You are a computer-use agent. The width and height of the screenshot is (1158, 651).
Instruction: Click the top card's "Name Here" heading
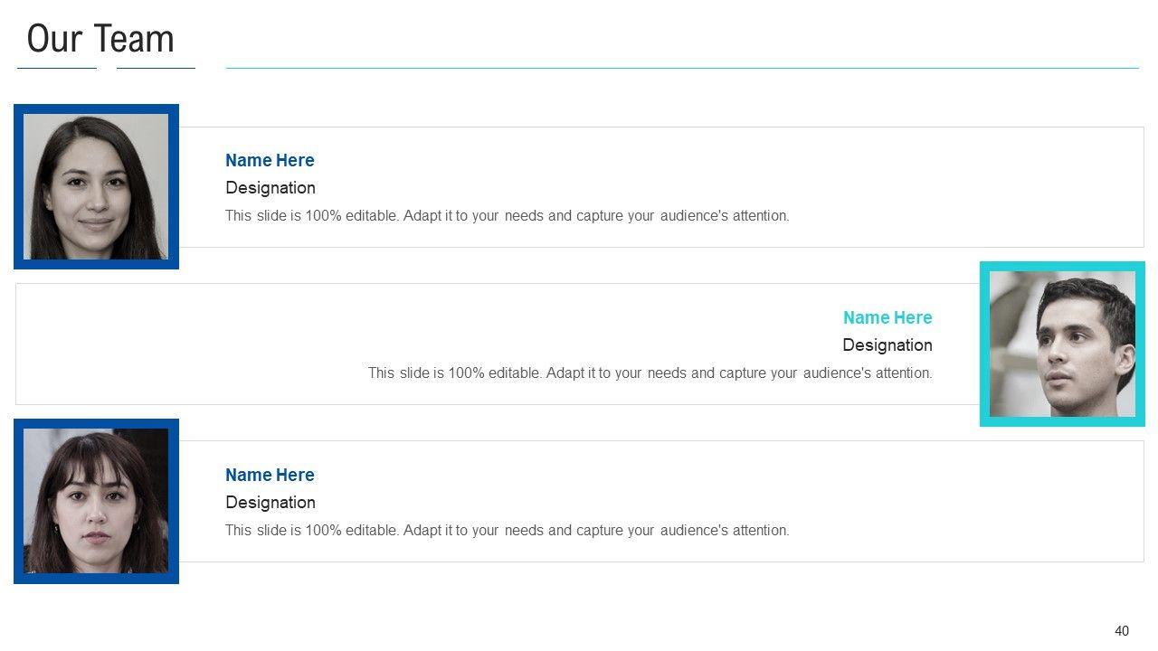270,160
